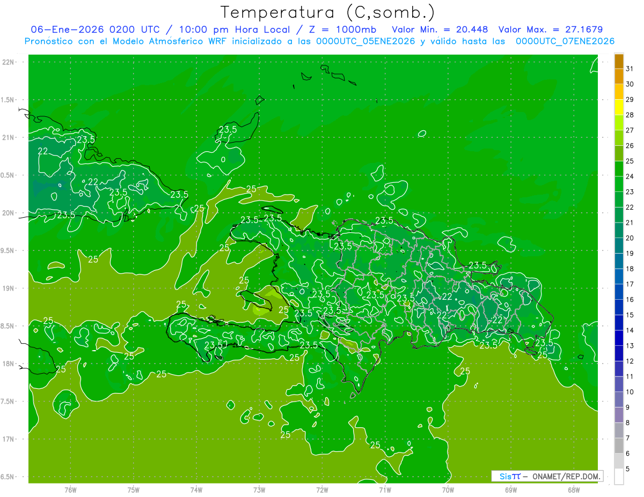Screen dimensions: 644x497
Task: Click the 18N latitude axis label
Action: pyautogui.click(x=9, y=364)
